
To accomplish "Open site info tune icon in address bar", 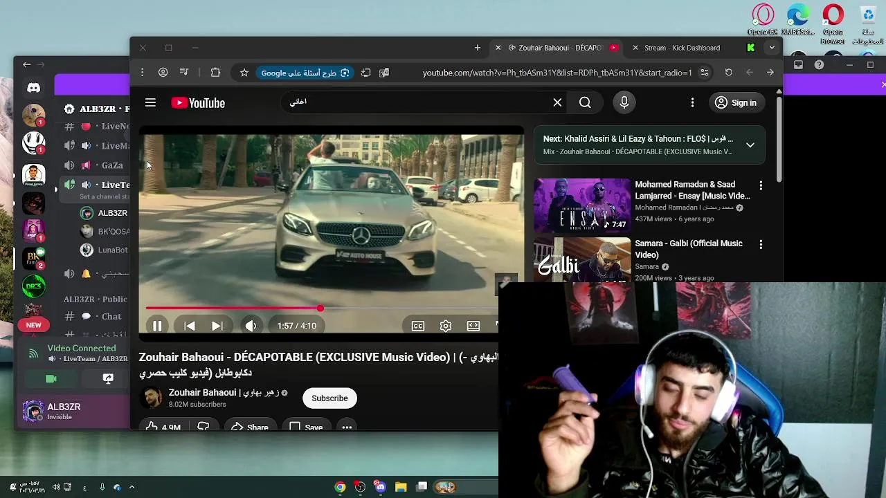I will 705,73.
